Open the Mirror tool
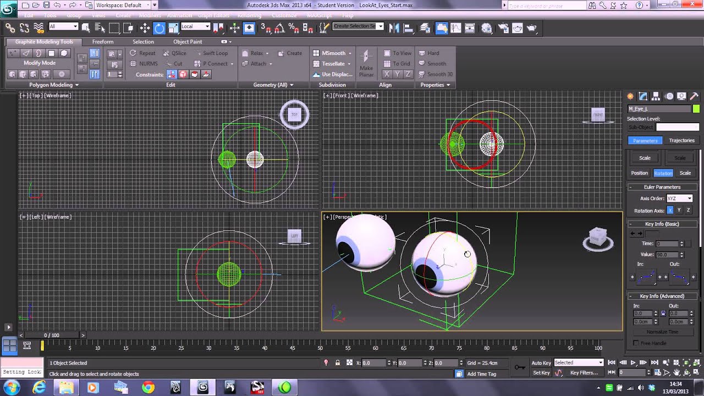704x396 pixels. [394, 28]
